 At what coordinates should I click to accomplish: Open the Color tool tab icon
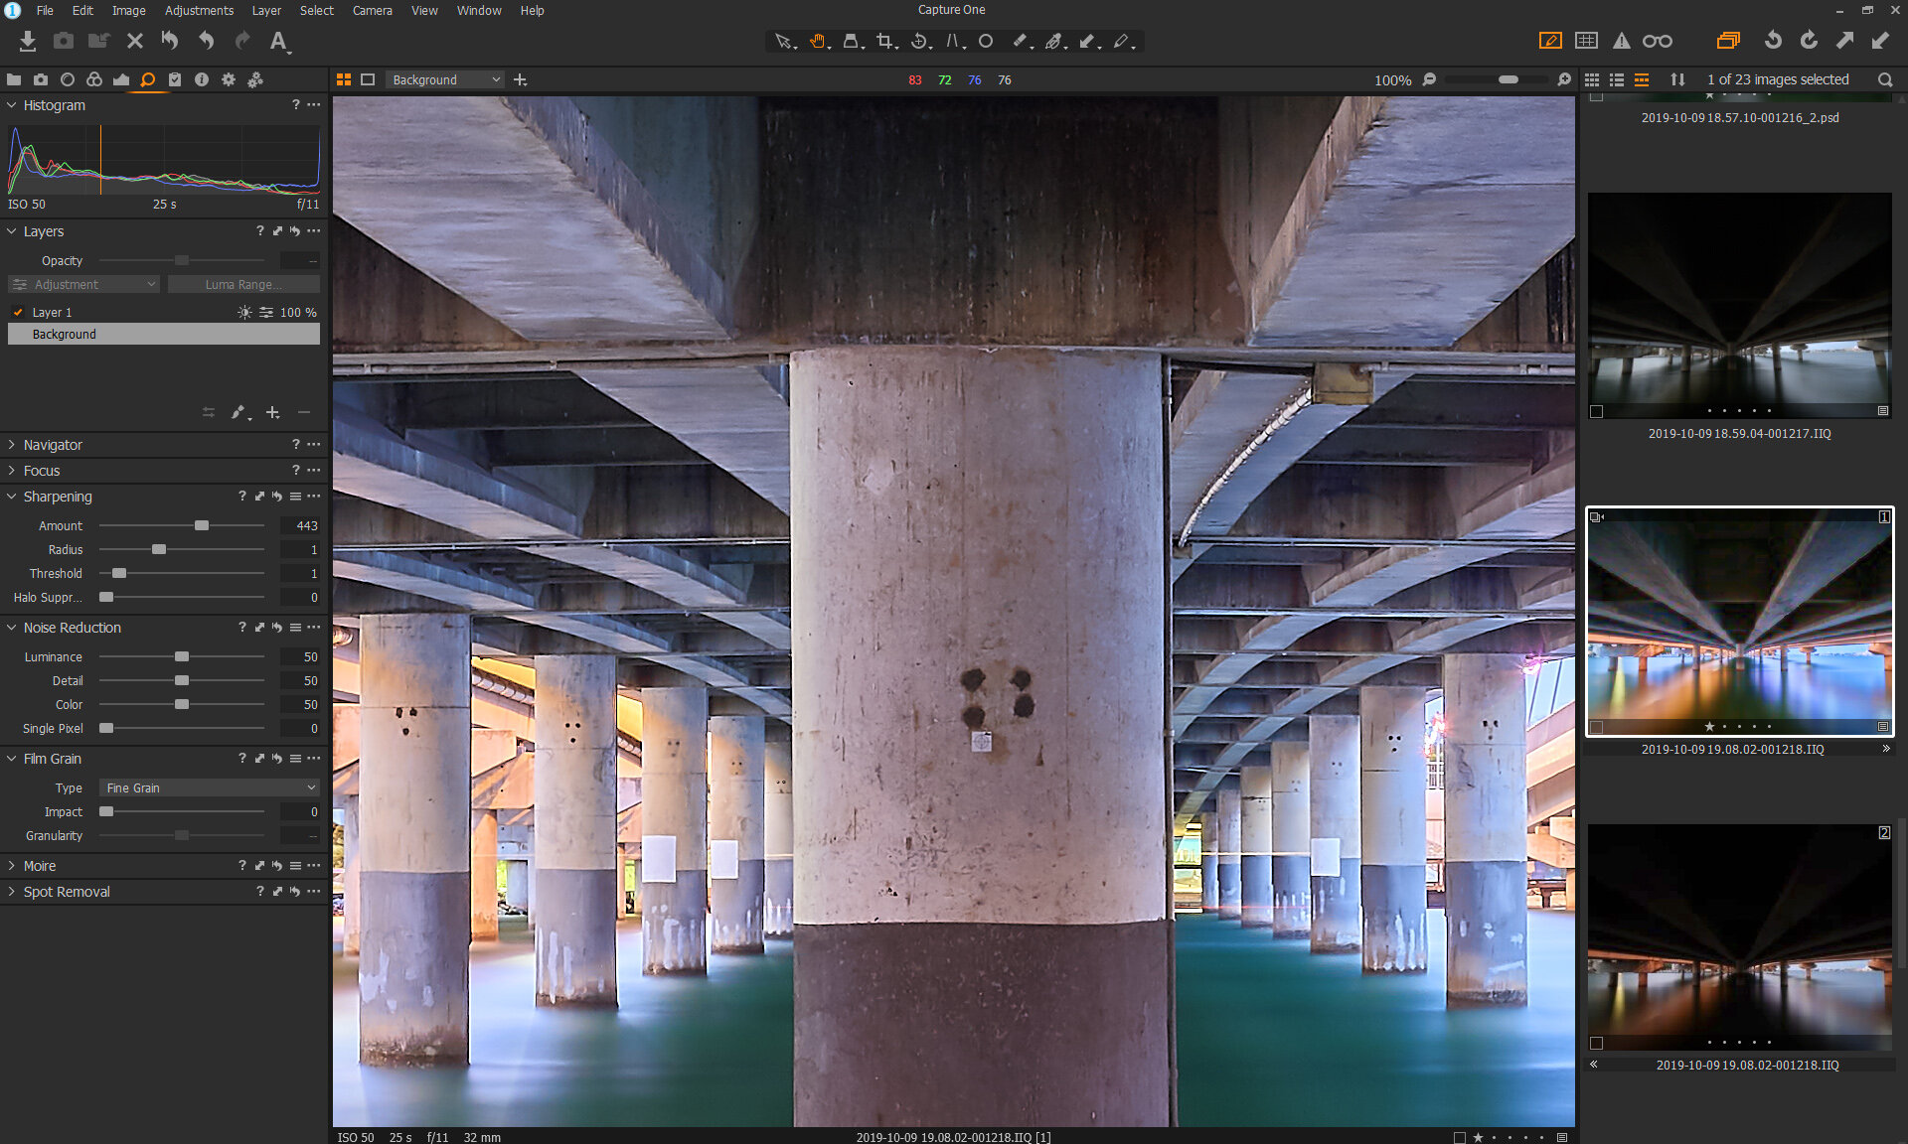pos(93,79)
